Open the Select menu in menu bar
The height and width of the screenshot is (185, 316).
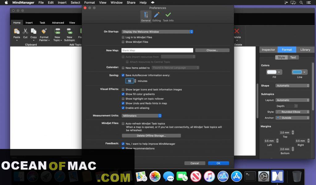(x=75, y=2)
